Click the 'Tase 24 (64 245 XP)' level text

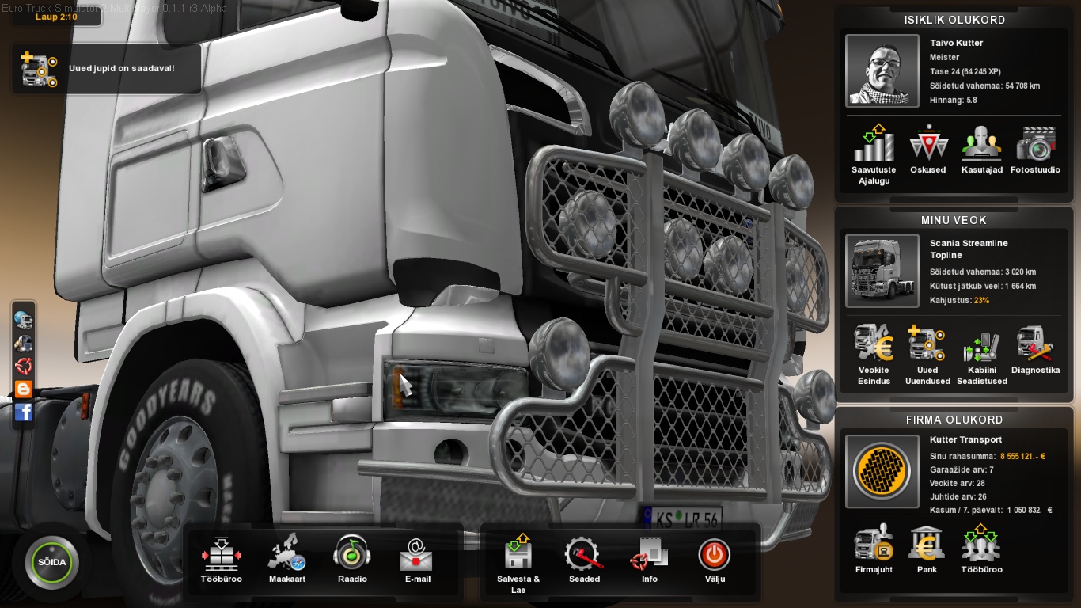965,71
